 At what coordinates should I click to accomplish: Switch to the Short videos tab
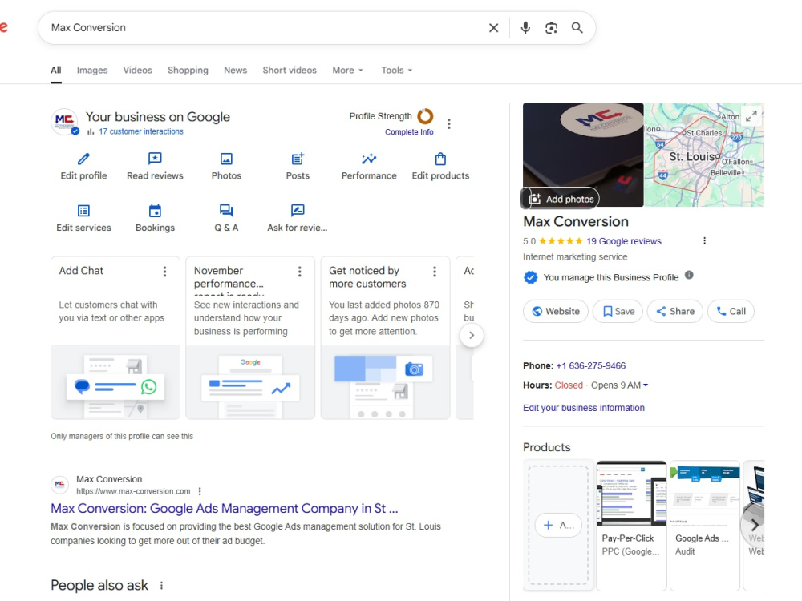tap(290, 70)
